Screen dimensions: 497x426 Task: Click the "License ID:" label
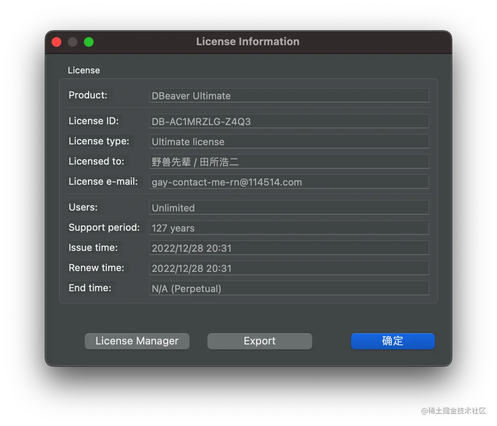[94, 121]
